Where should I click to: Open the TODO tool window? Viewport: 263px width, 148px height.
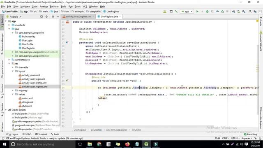(27, 134)
